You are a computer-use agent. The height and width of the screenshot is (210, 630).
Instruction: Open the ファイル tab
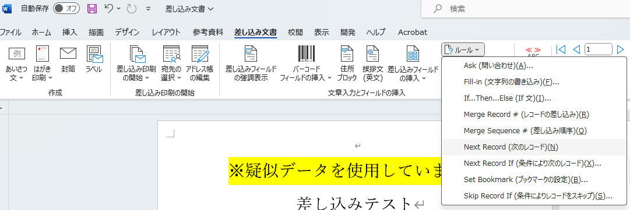tap(10, 33)
